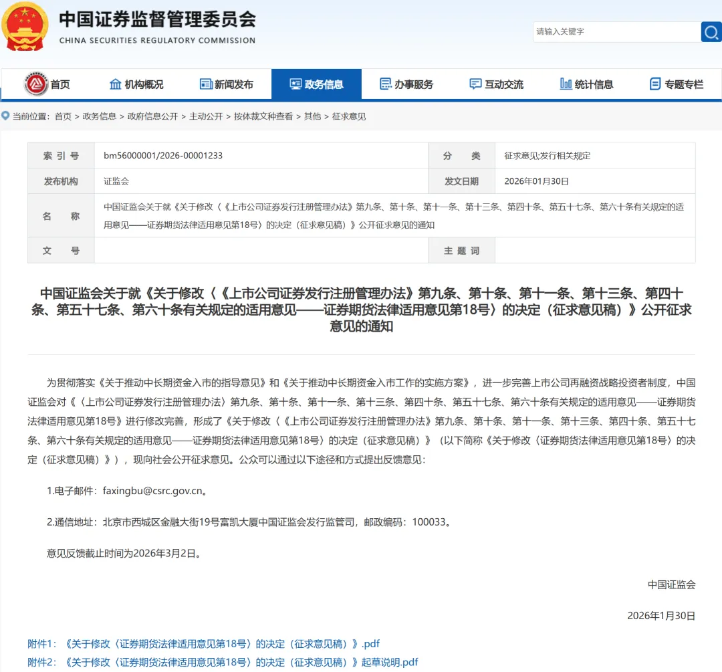This screenshot has width=722, height=672.
Task: Click the bar chart icon beside 统计信息
Action: 566,84
